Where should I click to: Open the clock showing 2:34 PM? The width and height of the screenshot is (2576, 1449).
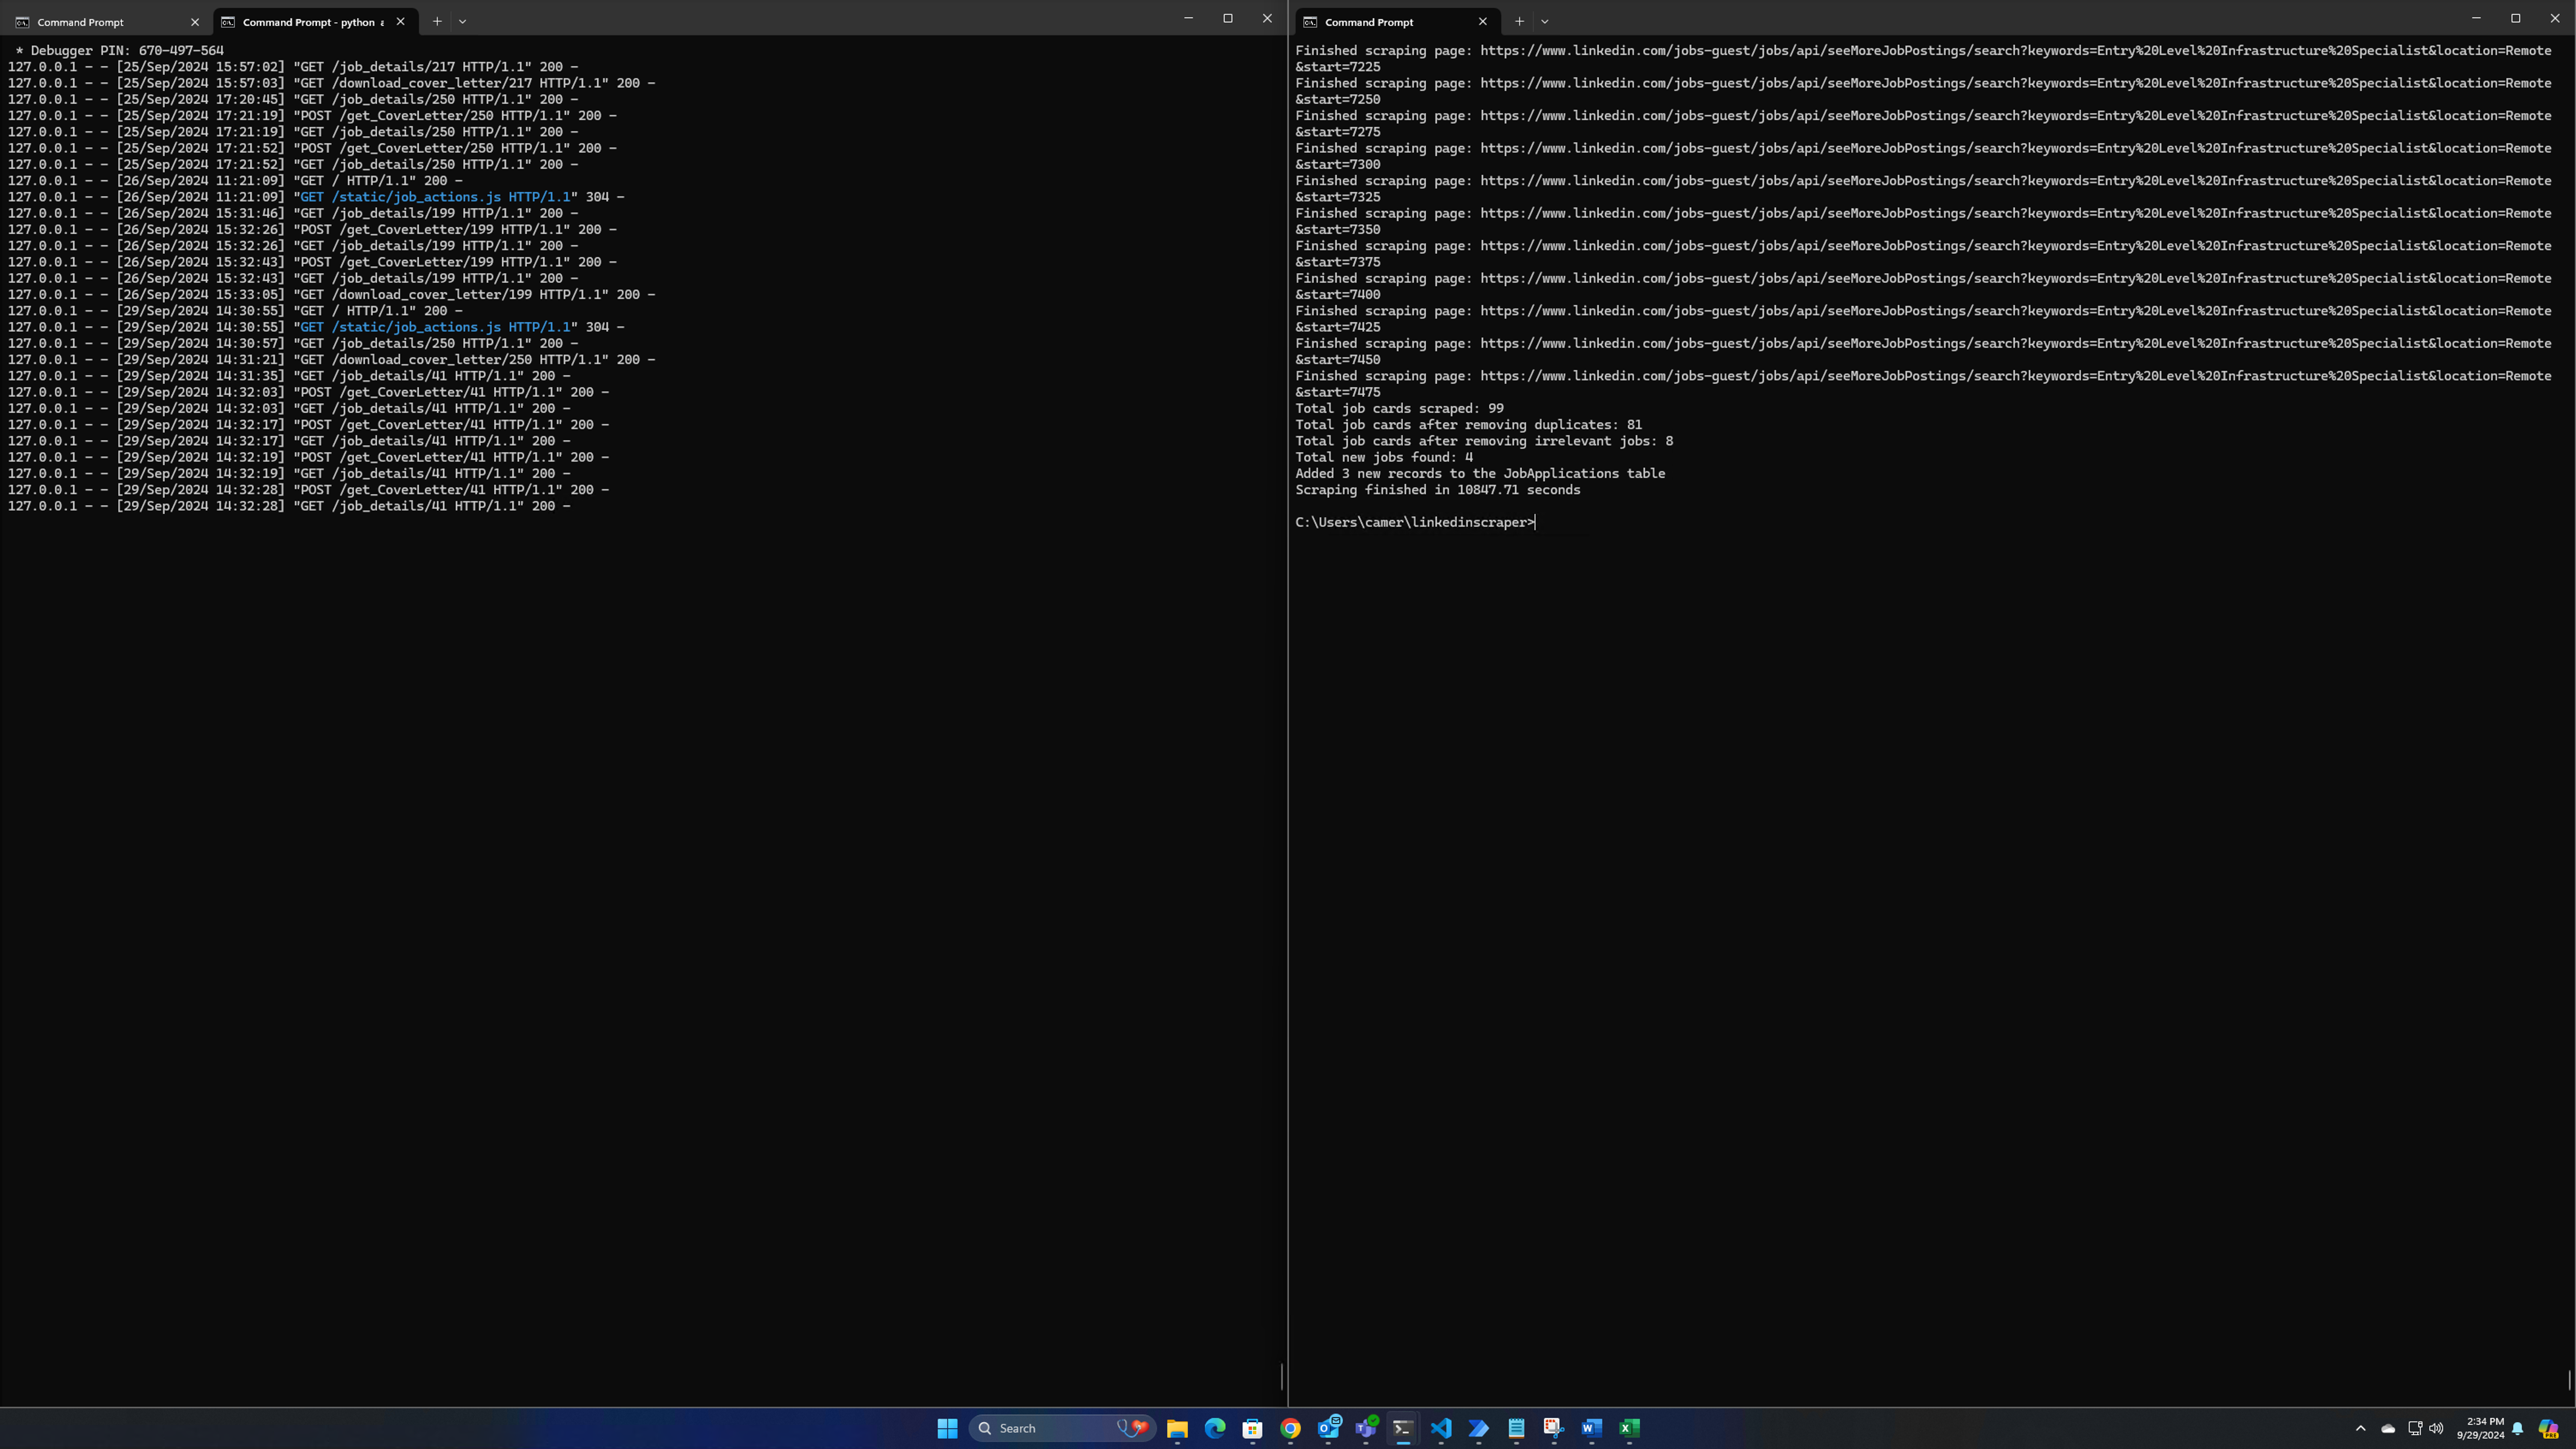coord(2480,1428)
